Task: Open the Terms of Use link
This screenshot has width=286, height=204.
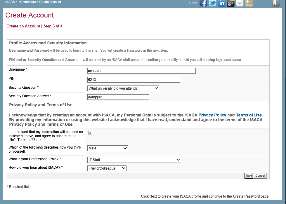Action: pyautogui.click(x=249, y=115)
